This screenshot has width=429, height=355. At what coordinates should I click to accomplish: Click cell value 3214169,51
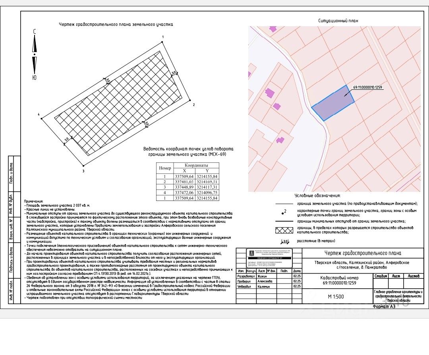pyautogui.click(x=207, y=182)
